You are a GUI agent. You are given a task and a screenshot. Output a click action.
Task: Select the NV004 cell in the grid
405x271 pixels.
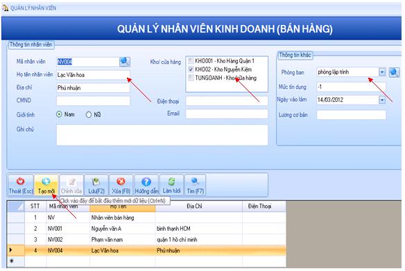click(x=68, y=251)
